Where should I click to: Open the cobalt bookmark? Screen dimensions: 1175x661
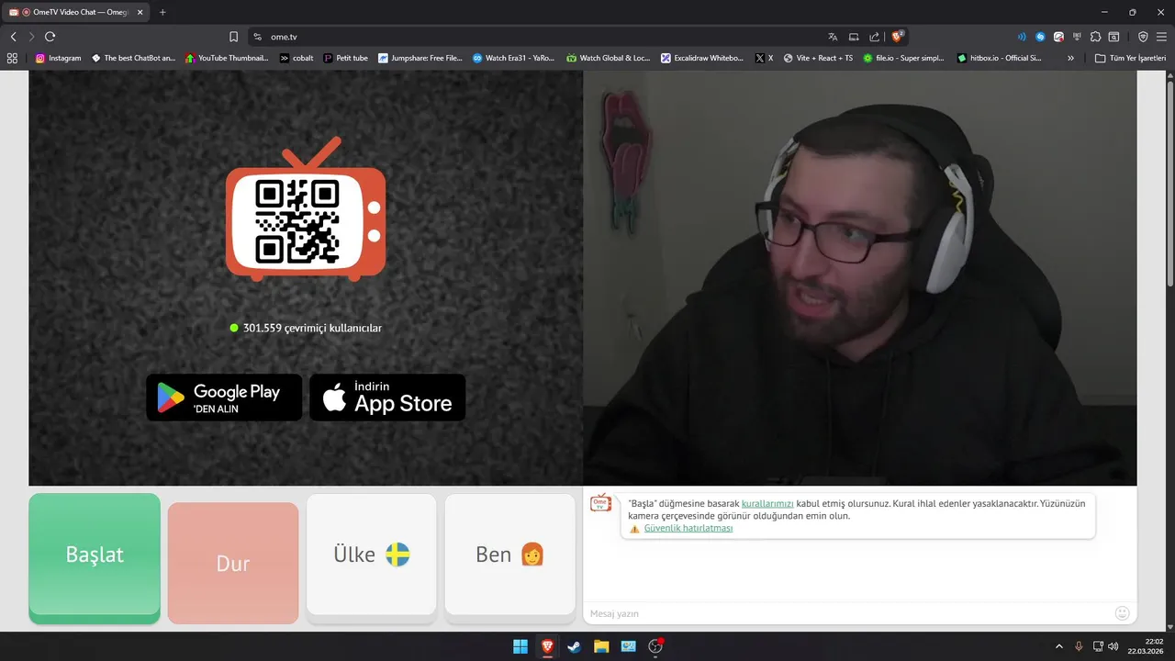click(297, 58)
